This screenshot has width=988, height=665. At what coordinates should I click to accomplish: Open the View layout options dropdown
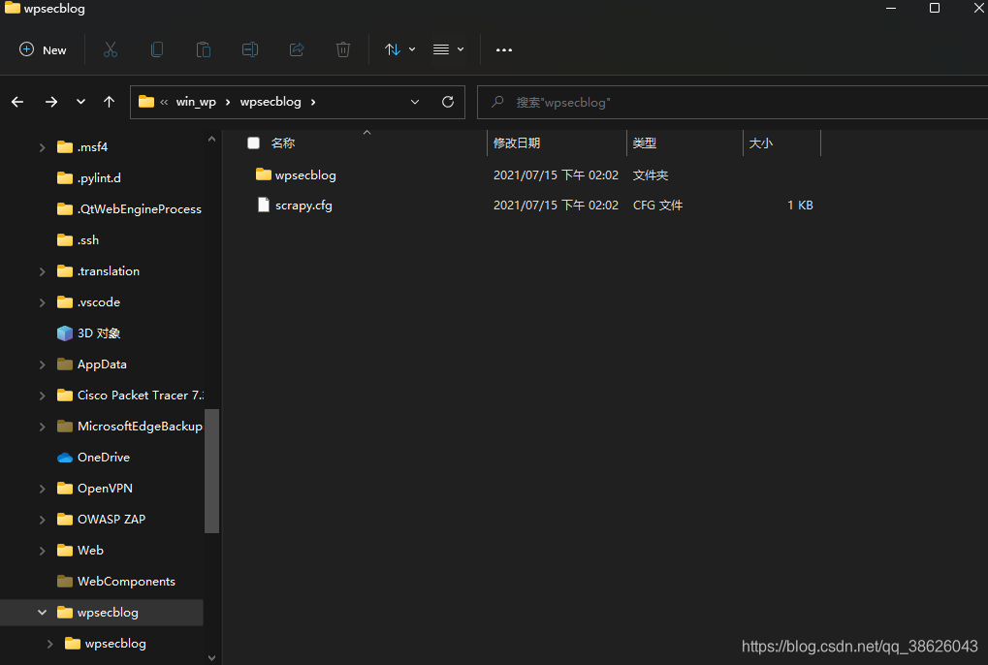pyautogui.click(x=449, y=49)
